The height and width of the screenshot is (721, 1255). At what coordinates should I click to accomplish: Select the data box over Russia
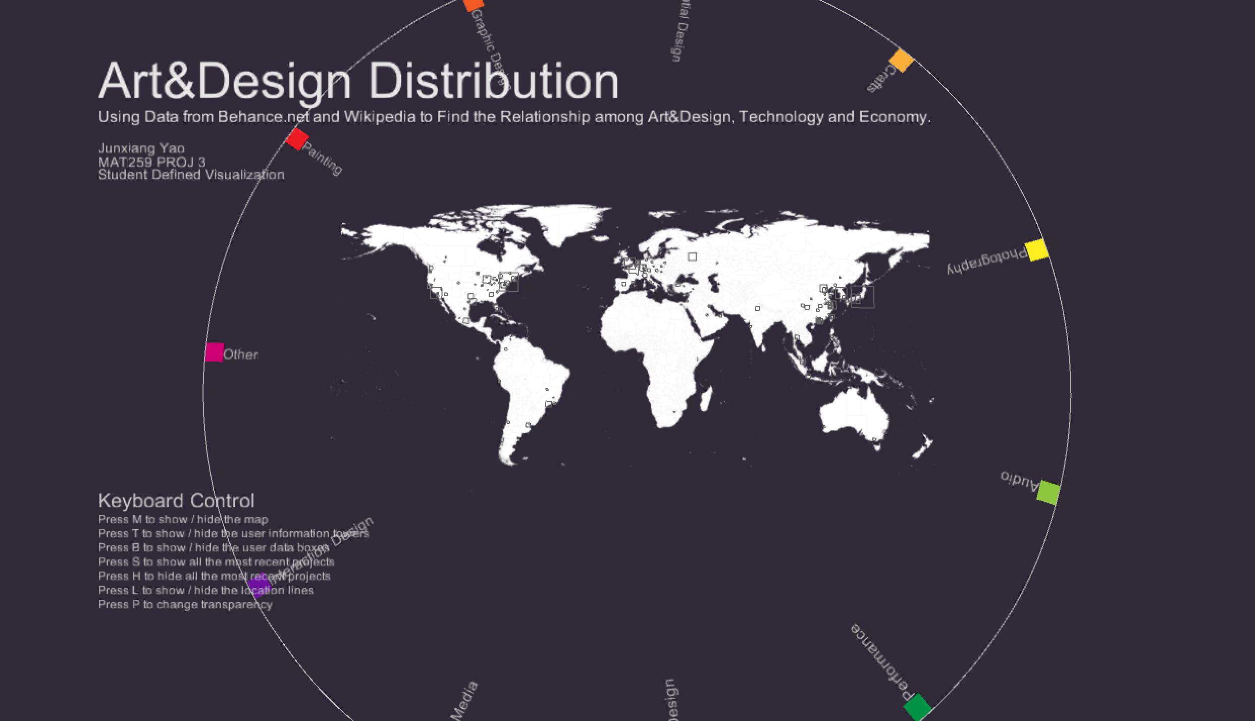click(x=692, y=257)
